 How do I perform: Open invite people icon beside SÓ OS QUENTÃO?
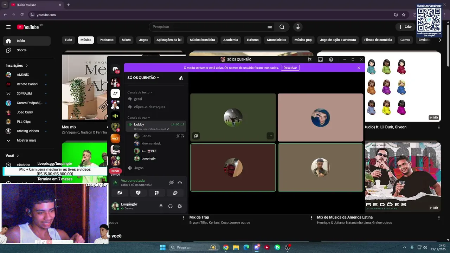point(181,78)
